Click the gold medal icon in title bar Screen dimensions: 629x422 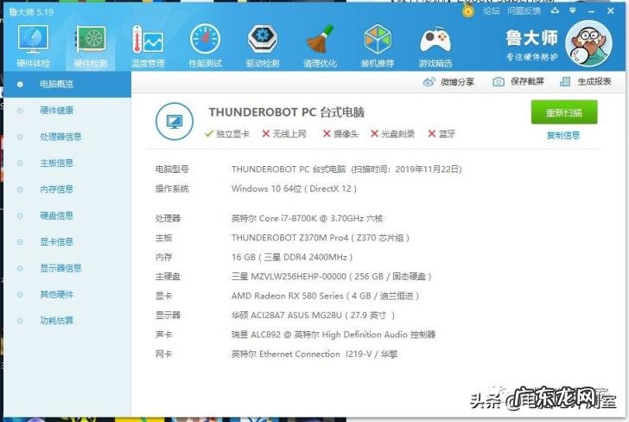pyautogui.click(x=467, y=11)
